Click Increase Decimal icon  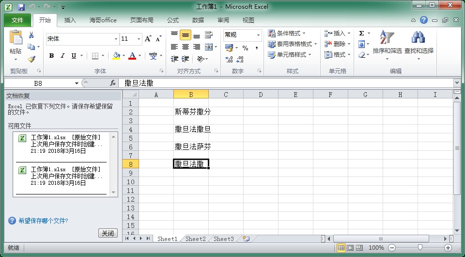(x=229, y=59)
